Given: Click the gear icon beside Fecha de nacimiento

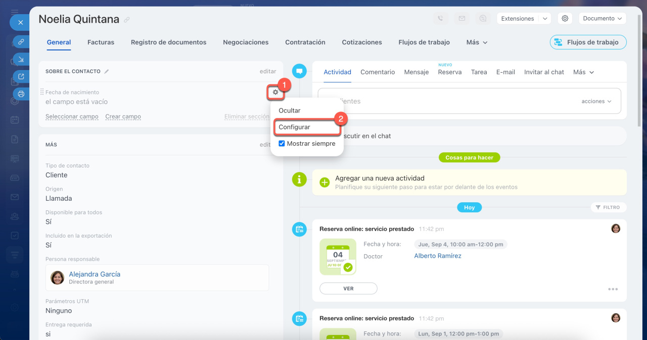Looking at the screenshot, I should pos(275,92).
